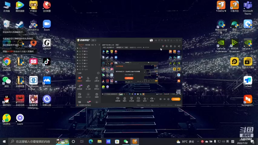The image size is (258, 145).
Task: Open Task View from taskbar
Action: [x=82, y=141]
